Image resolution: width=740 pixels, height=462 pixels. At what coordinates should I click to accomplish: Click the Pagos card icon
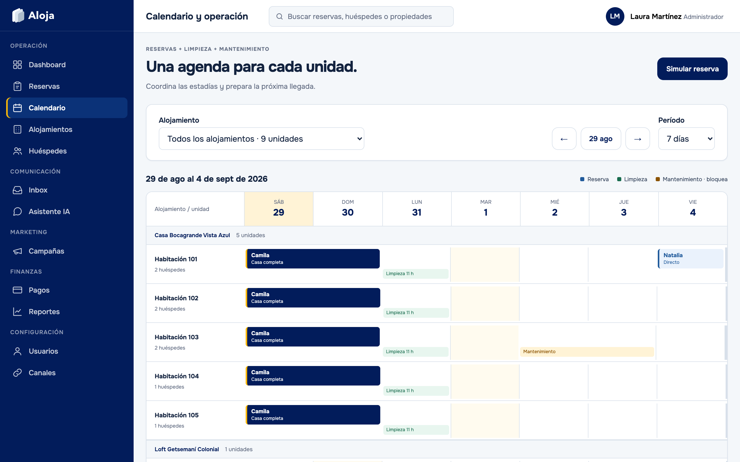tap(17, 290)
